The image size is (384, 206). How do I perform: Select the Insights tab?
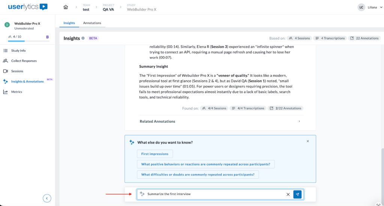tap(69, 23)
